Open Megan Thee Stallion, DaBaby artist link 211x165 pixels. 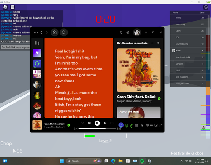pos(134,101)
